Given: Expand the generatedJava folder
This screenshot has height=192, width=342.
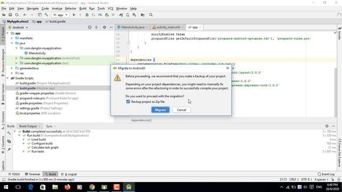Looking at the screenshot, I should click(x=12, y=68).
